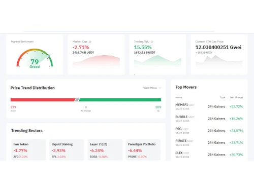Click the Trading Vol. green area chart
The height and width of the screenshot is (190, 254).
click(x=157, y=61)
